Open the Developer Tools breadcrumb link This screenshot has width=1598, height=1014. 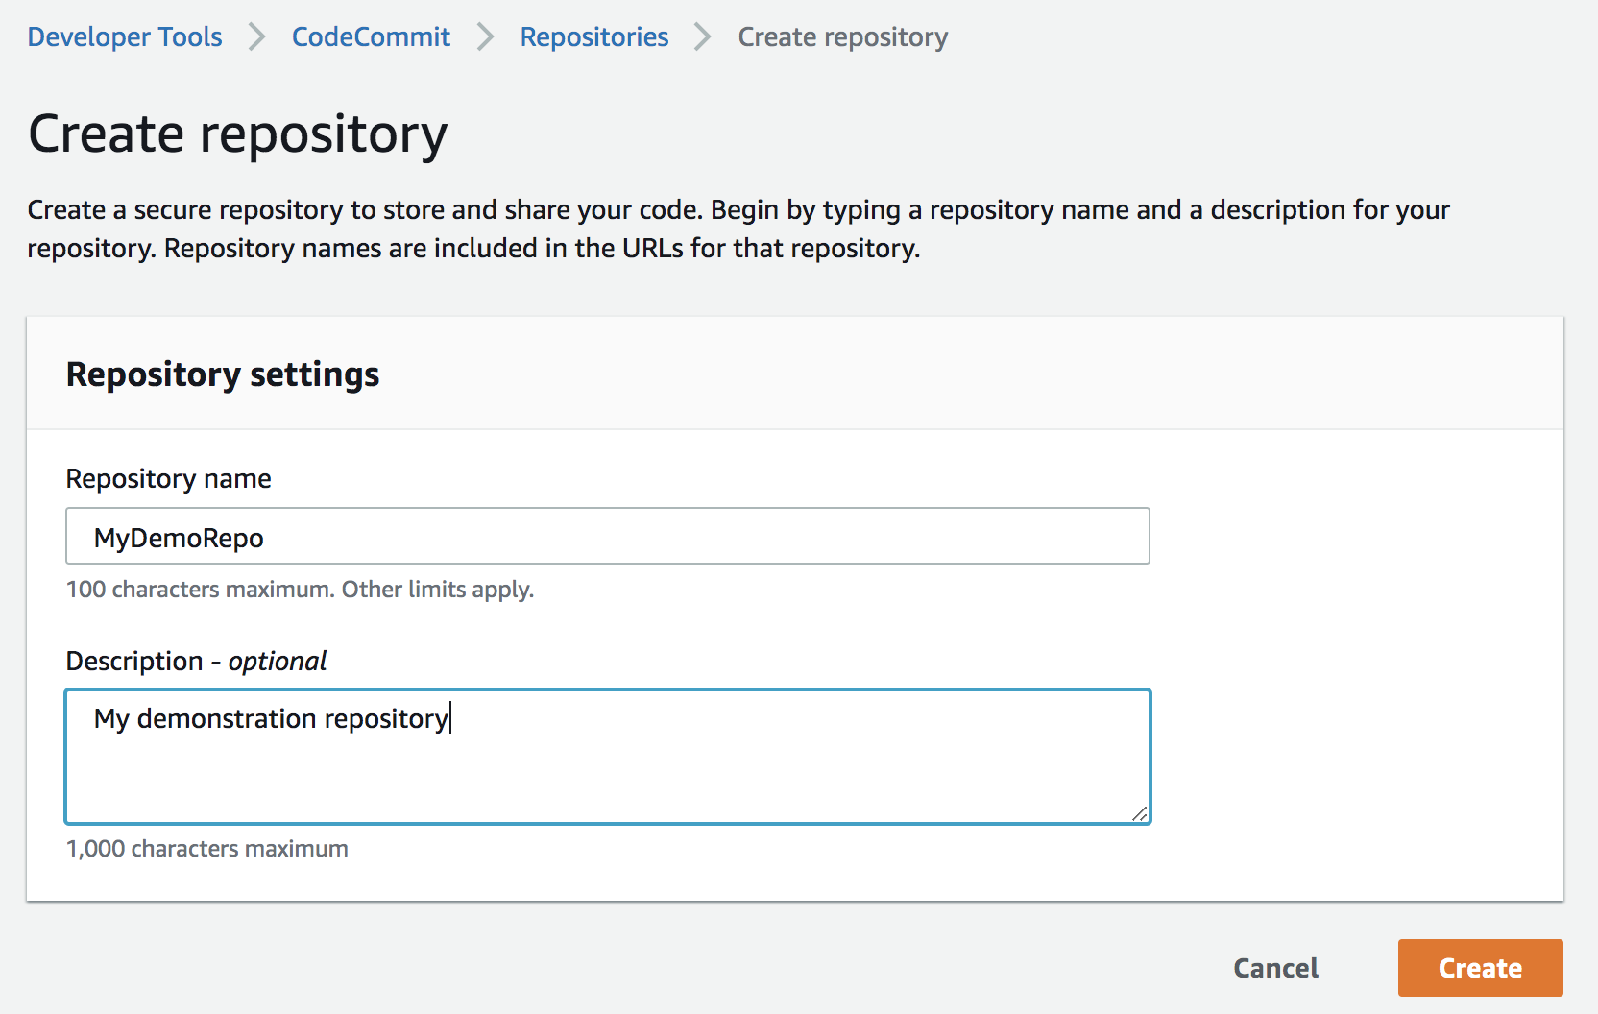pos(125,36)
